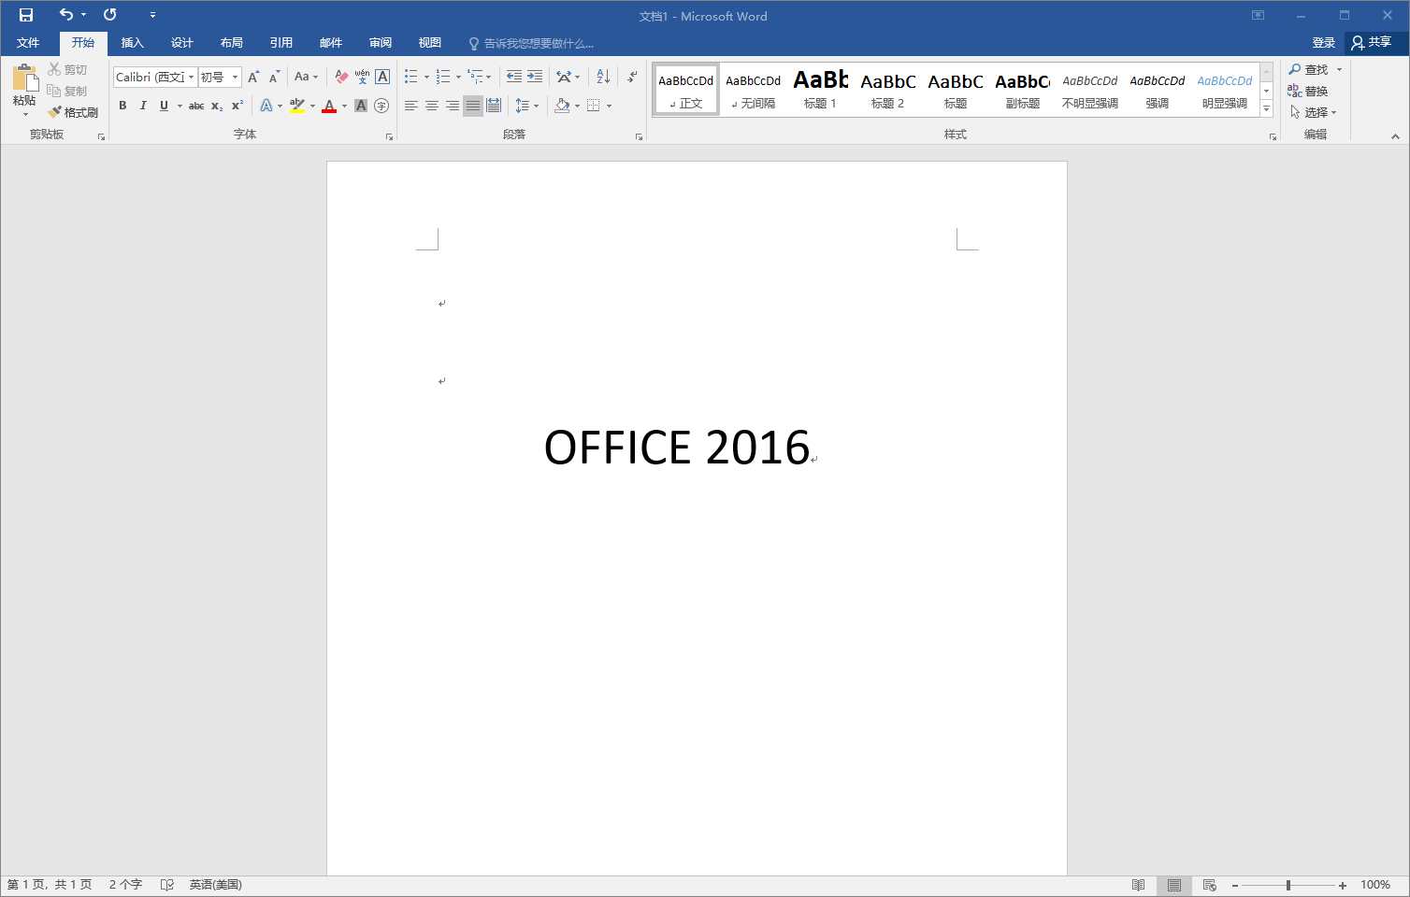
Task: Expand the styles gallery with the More arrow
Action: pos(1266,109)
